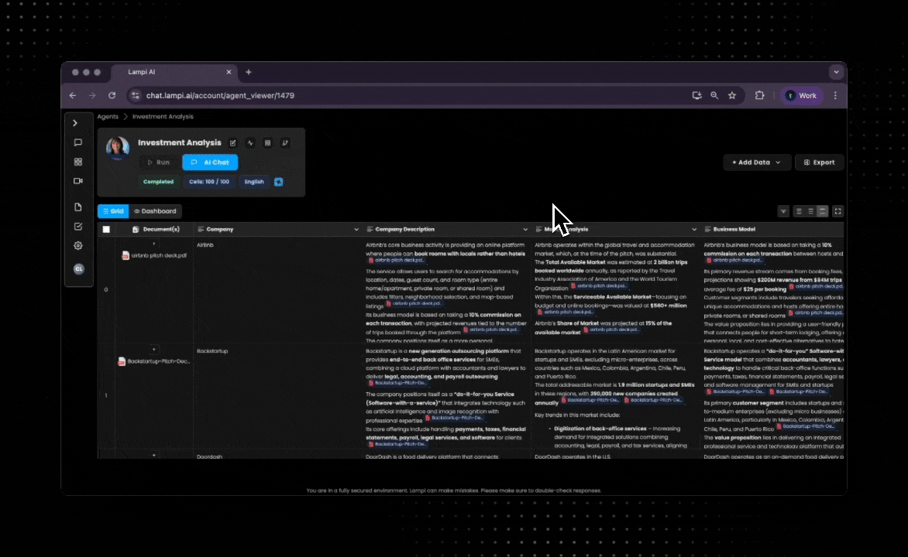Click the Completed status badge
The height and width of the screenshot is (557, 908).
point(158,182)
